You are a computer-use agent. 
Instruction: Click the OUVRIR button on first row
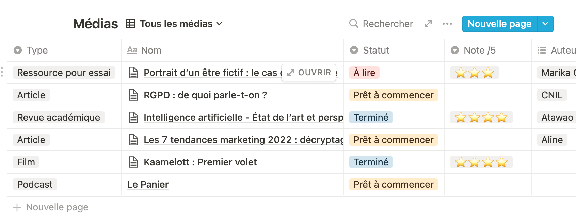(x=309, y=73)
